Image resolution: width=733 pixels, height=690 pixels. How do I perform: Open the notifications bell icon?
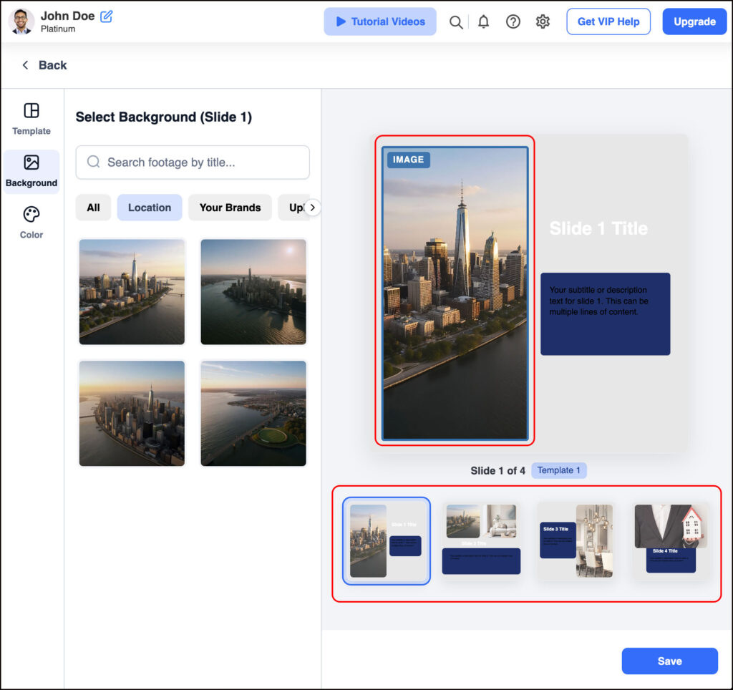pos(484,21)
